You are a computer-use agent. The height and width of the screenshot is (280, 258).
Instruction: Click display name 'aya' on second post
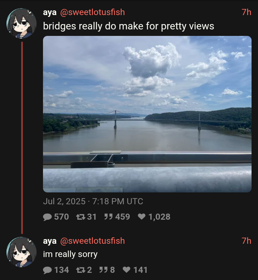50,241
